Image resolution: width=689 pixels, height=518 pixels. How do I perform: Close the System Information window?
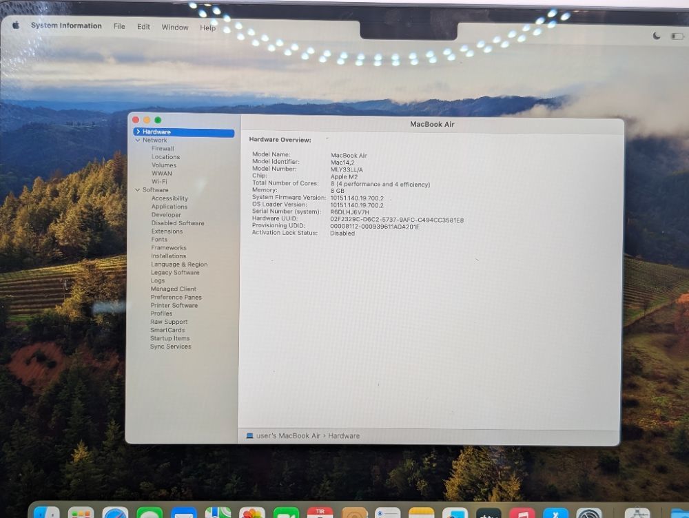[x=136, y=120]
